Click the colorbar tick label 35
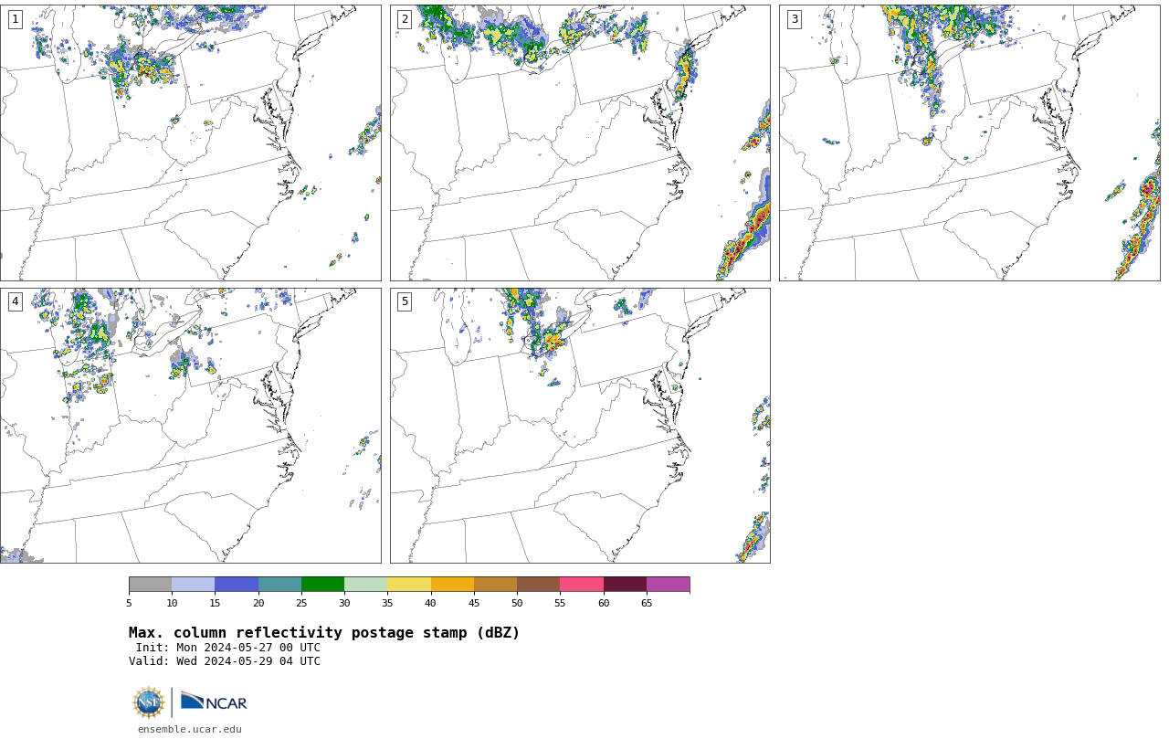The width and height of the screenshot is (1169, 739). (x=387, y=603)
